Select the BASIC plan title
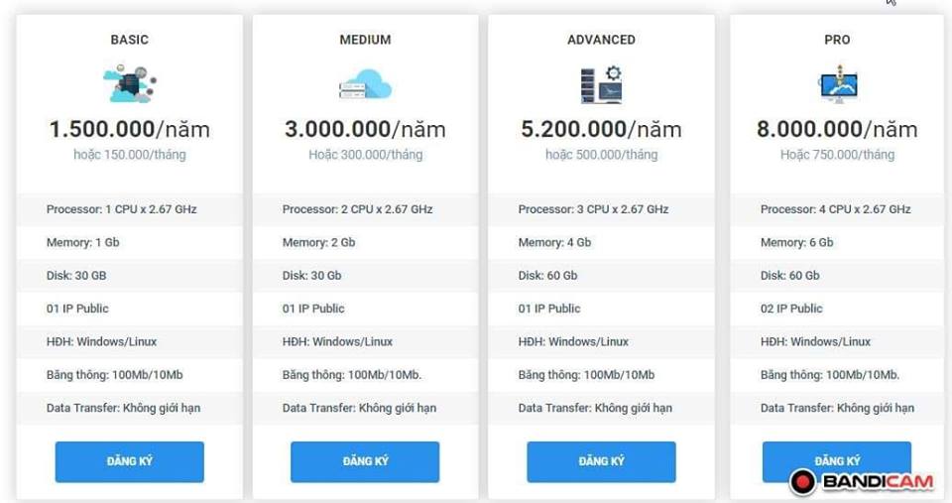Screen dimensions: 952x503 [x=130, y=40]
